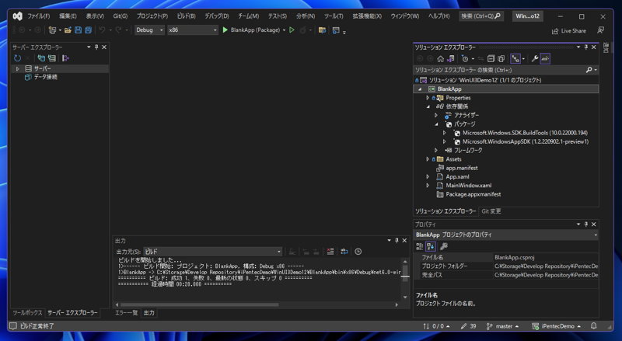Click the Clear All output icon
This screenshot has height=341, width=622.
[330, 252]
